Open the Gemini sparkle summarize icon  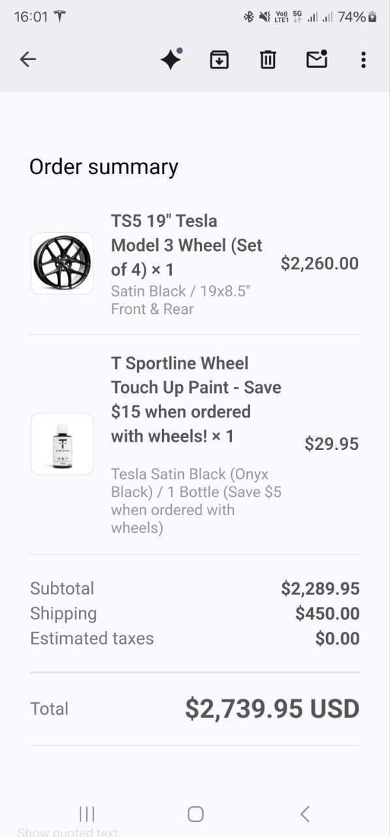click(x=171, y=60)
